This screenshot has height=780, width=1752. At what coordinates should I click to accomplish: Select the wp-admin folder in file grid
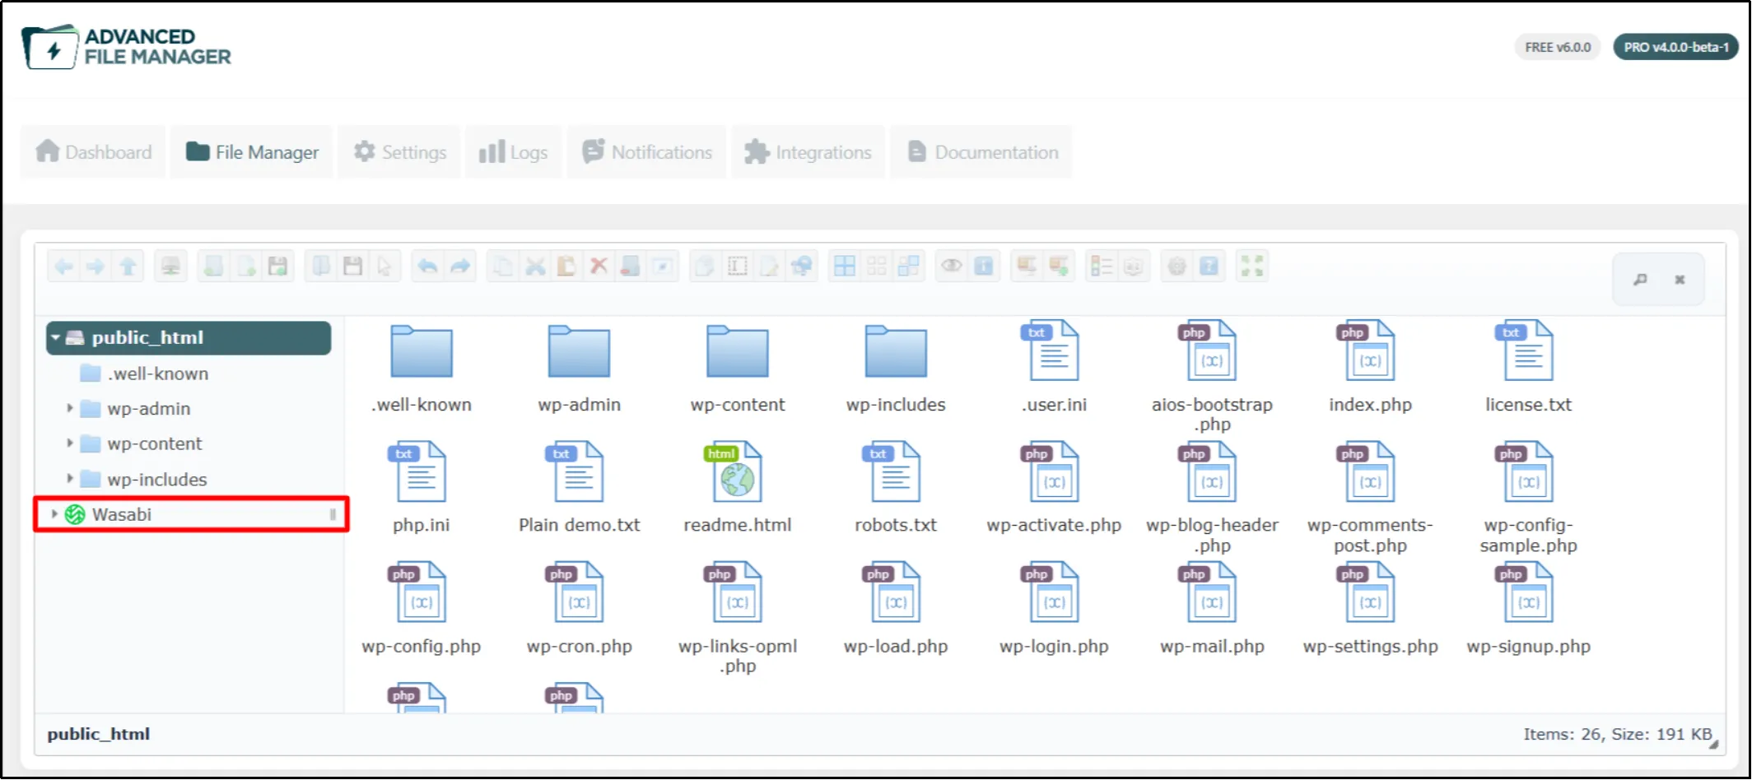click(x=580, y=369)
